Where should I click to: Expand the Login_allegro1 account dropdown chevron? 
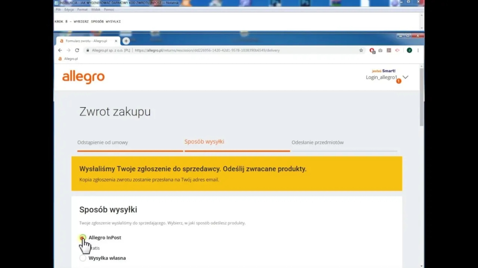[x=406, y=78]
